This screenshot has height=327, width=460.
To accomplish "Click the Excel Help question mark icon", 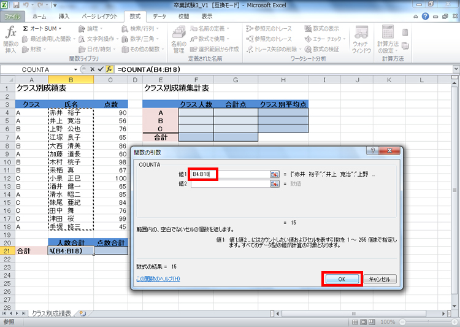I will (425, 17).
